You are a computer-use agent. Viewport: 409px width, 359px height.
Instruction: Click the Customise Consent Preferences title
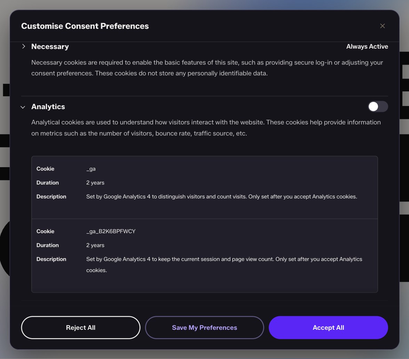(x=85, y=26)
